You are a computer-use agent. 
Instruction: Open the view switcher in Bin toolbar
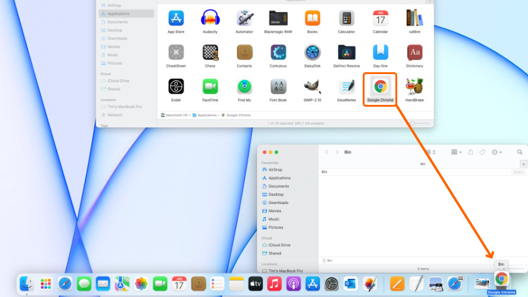click(431, 153)
